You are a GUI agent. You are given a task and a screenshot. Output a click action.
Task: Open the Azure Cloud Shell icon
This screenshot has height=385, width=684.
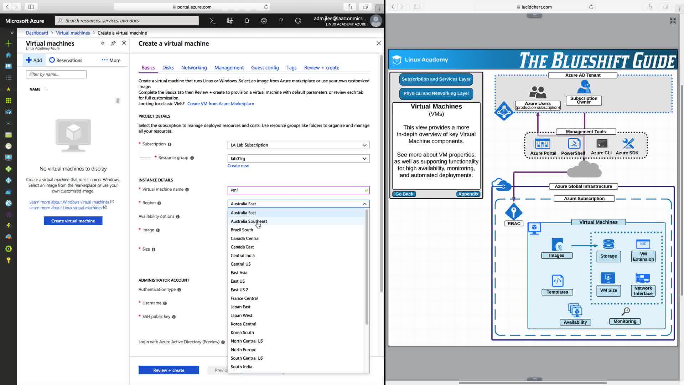[213, 21]
